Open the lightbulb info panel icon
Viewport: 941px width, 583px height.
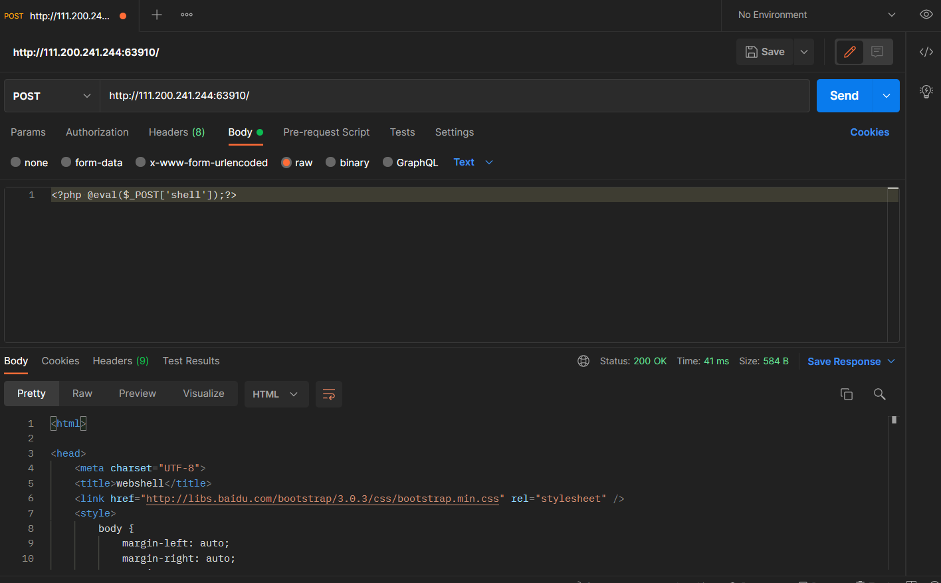pyautogui.click(x=926, y=91)
